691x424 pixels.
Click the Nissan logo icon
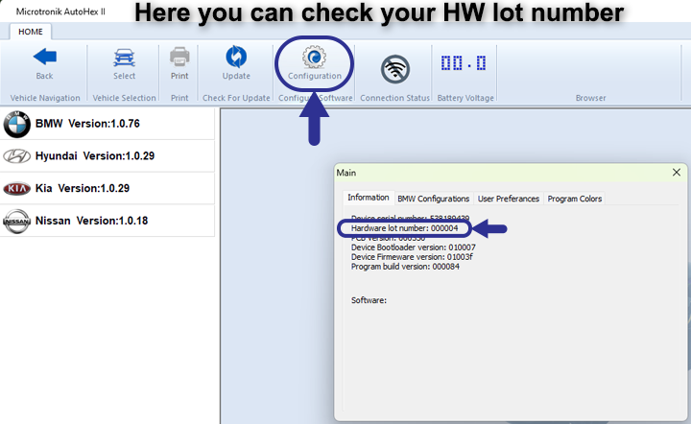(16, 221)
